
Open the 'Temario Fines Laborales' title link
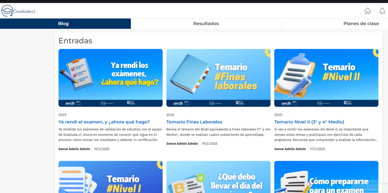[194, 122]
